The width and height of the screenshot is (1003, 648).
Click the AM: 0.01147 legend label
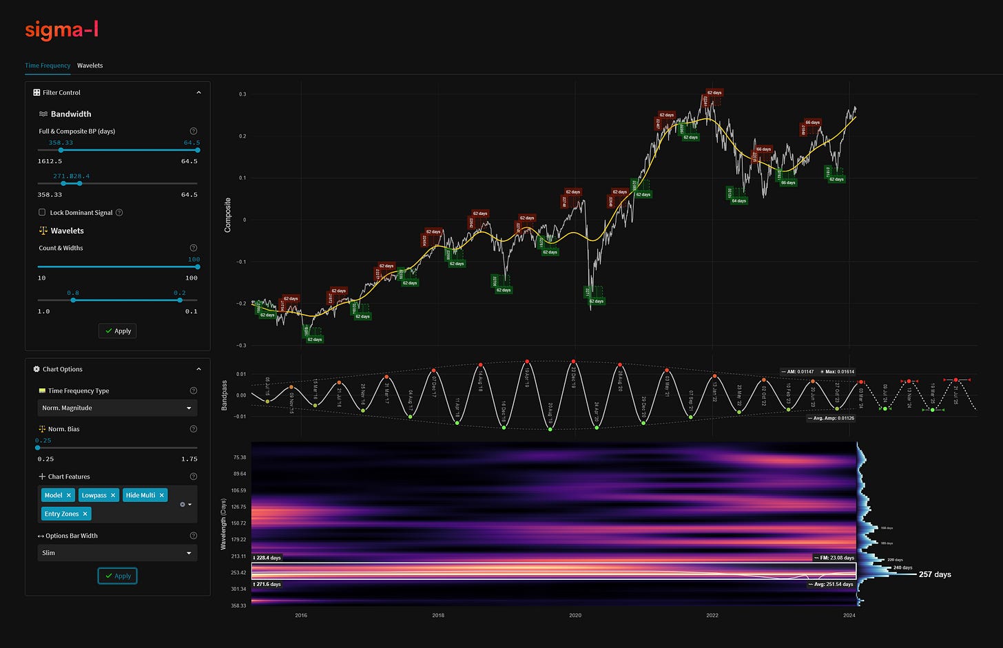tap(798, 372)
